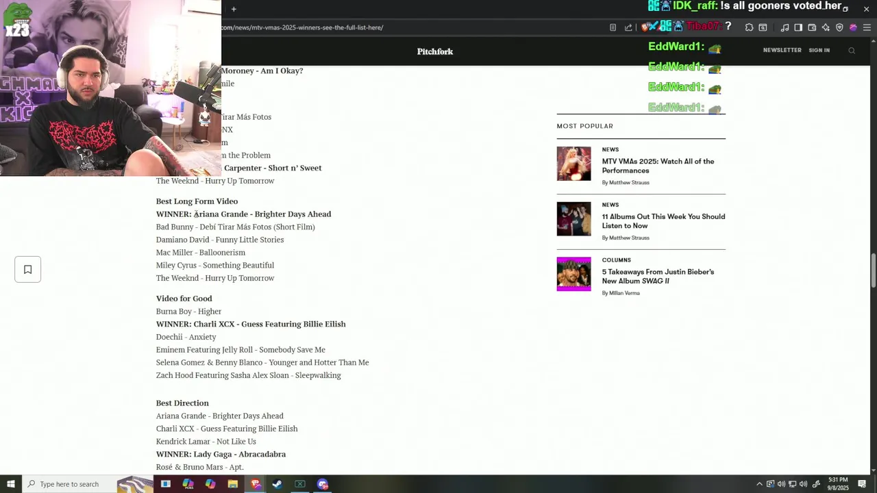The height and width of the screenshot is (493, 877).
Task: Open Leo AI sparkle icon in toolbar
Action: [x=826, y=27]
